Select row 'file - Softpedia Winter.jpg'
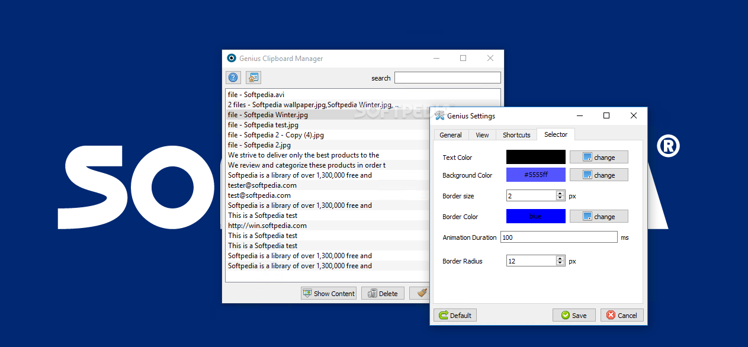 [x=328, y=114]
